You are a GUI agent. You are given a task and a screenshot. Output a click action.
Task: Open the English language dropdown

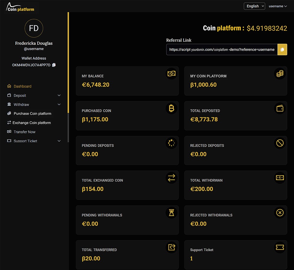254,6
